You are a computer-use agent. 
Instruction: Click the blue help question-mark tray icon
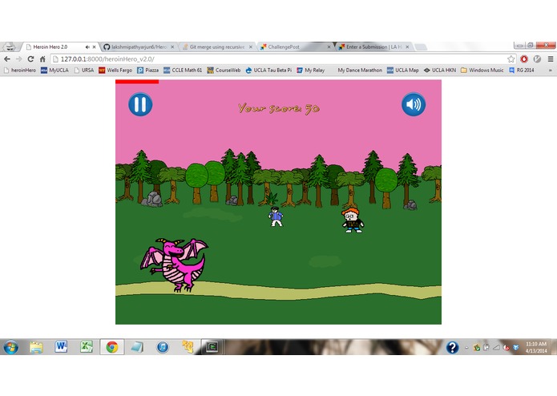tap(452, 347)
